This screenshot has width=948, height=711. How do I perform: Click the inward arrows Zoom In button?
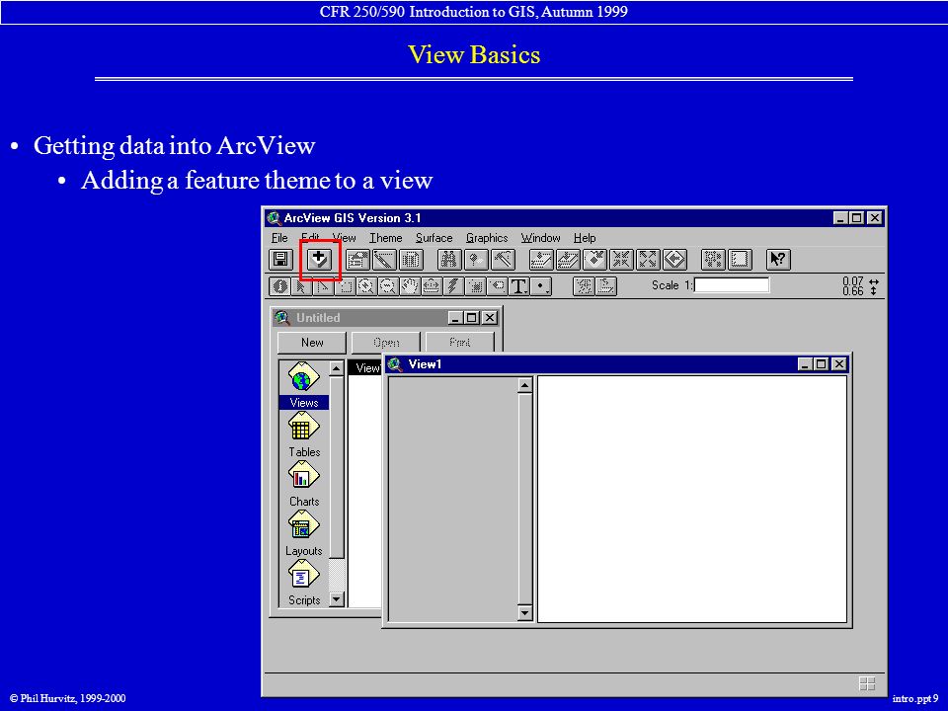[x=621, y=260]
